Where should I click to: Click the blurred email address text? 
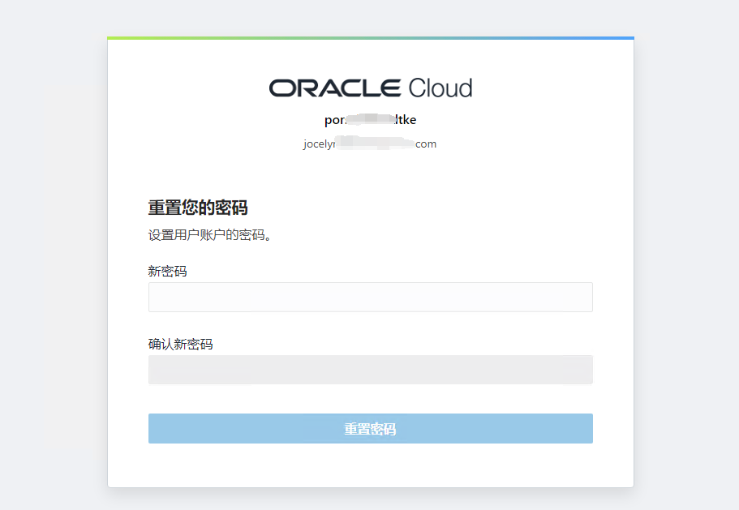370,144
